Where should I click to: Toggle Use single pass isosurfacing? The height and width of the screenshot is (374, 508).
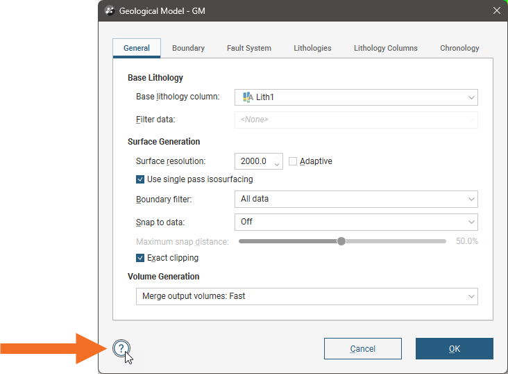(141, 179)
